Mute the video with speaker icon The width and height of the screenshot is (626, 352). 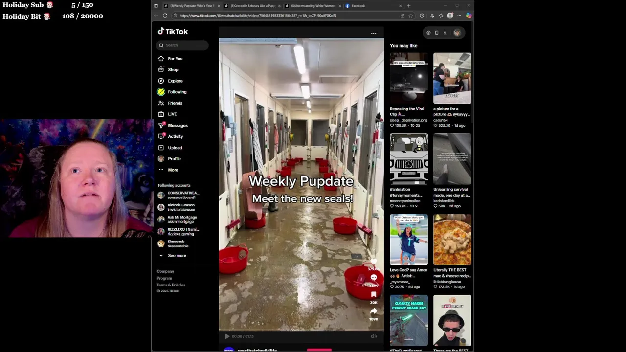374,336
